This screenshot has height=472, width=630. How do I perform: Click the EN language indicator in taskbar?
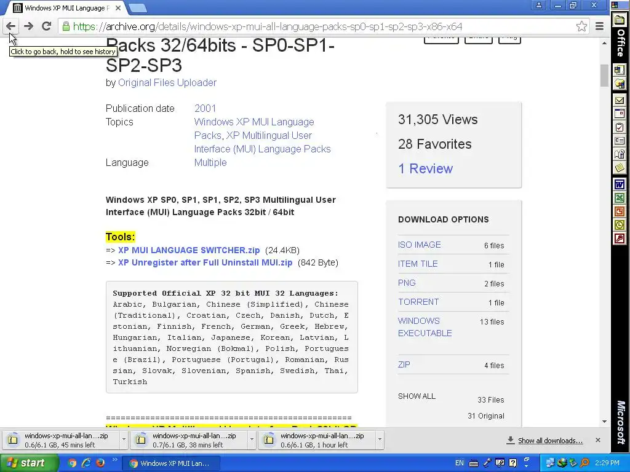pos(459,463)
